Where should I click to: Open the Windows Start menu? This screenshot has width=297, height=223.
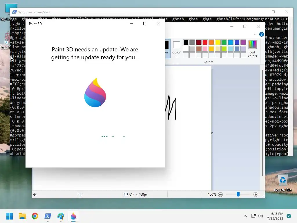pyautogui.click(x=9, y=216)
